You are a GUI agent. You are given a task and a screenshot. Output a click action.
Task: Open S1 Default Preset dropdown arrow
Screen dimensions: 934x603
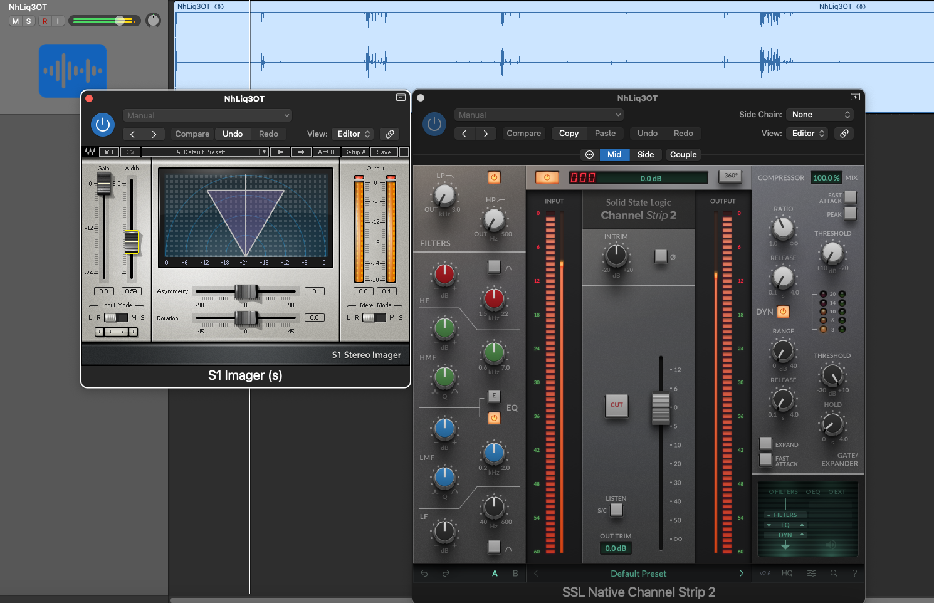pyautogui.click(x=264, y=152)
